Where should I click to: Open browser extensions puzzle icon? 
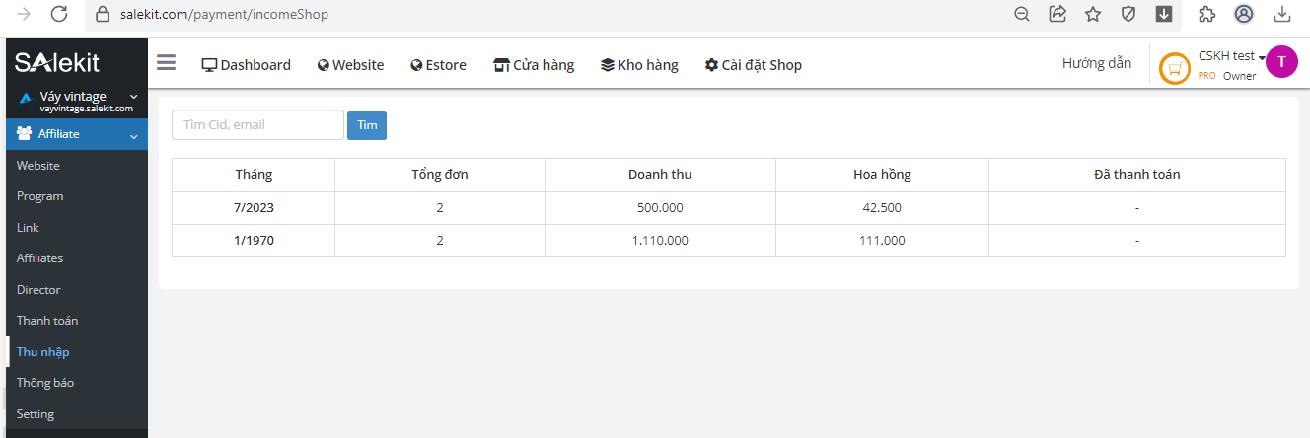click(1206, 14)
